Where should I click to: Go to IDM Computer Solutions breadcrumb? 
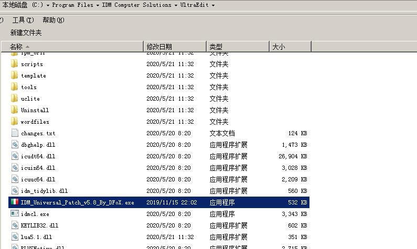137,5
